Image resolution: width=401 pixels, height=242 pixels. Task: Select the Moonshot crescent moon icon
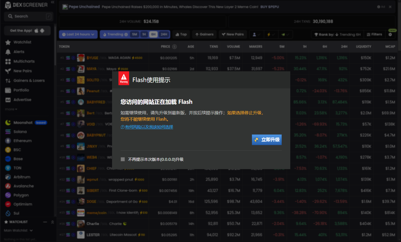pos(8,123)
